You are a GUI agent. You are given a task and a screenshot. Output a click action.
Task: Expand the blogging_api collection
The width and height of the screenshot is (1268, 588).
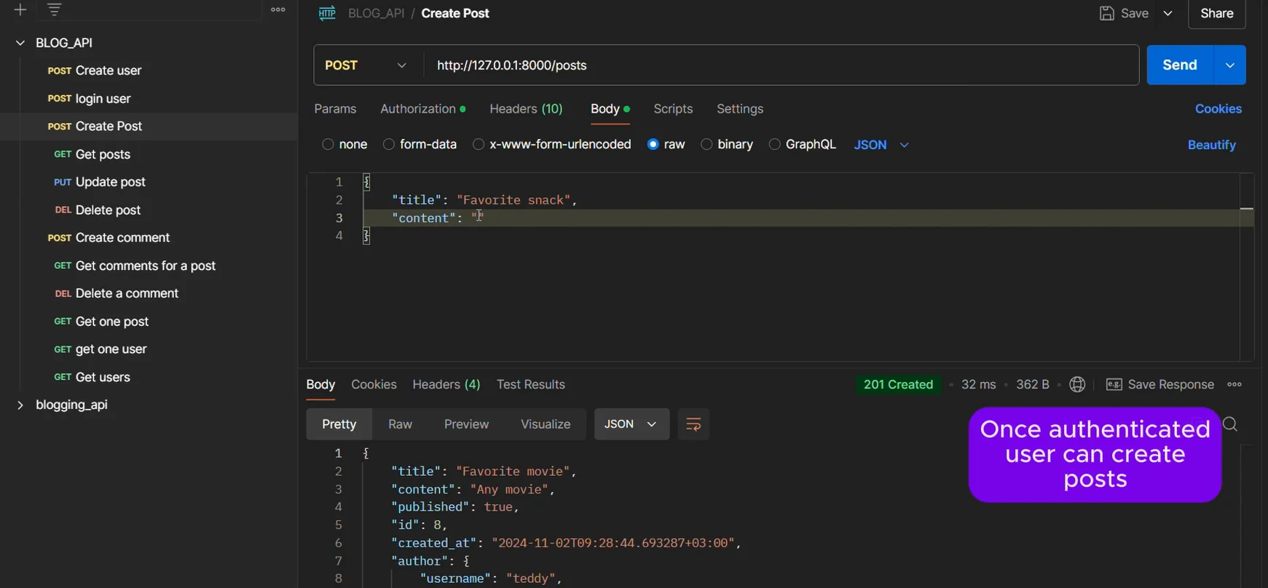click(20, 405)
